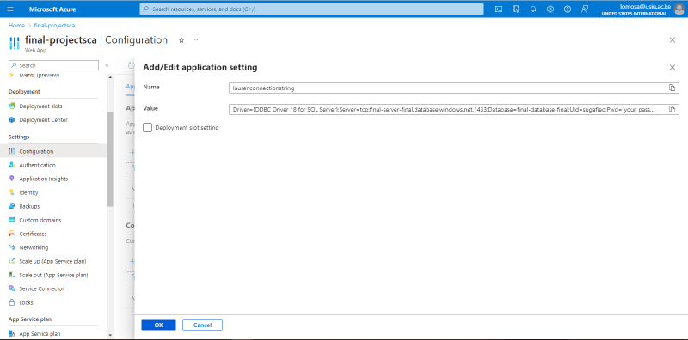Copy the Value connection string to clipboard
The image size is (688, 340).
point(672,109)
